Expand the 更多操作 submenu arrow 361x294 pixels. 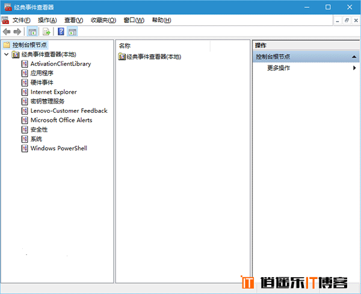click(x=354, y=68)
